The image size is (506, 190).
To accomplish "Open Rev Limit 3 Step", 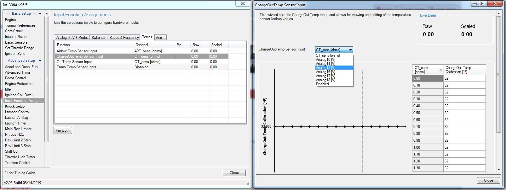I will point(18,146).
